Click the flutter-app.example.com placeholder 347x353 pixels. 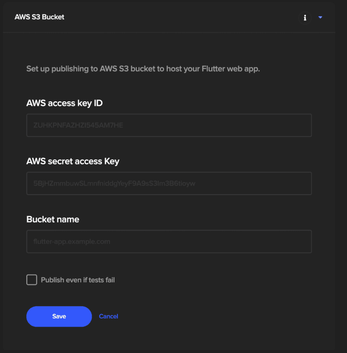[72, 242]
